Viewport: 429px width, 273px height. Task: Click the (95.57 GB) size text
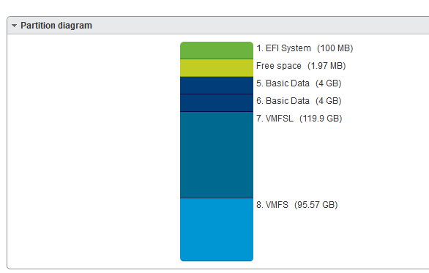[316, 205]
